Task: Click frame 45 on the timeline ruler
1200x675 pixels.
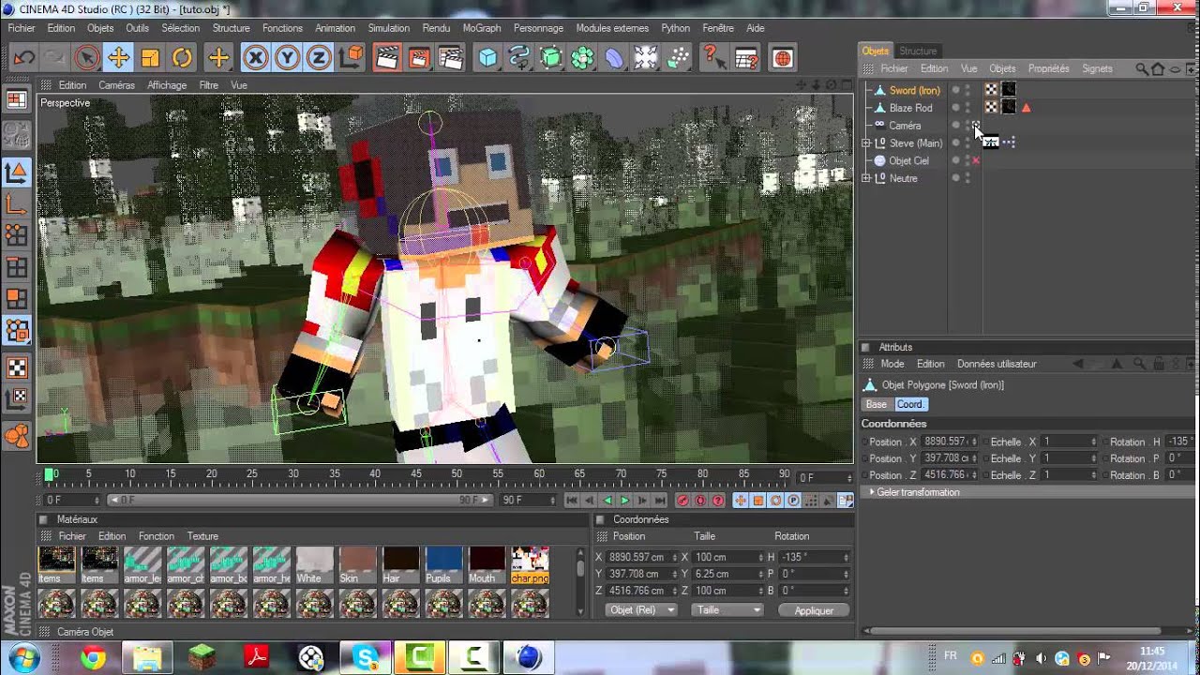Action: click(x=416, y=474)
